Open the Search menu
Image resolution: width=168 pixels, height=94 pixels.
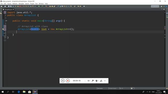27,4
